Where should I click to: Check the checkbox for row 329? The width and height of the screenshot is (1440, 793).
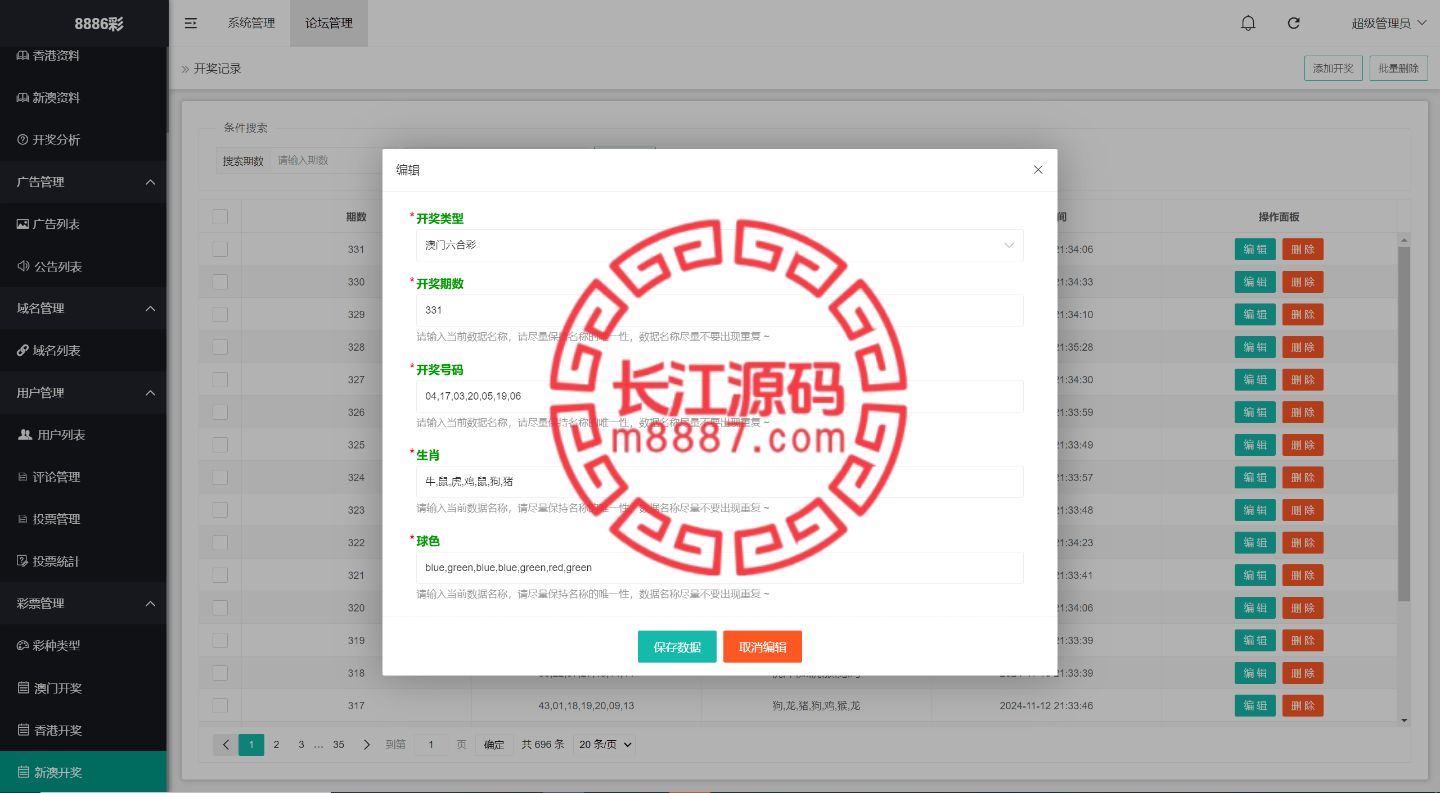220,314
